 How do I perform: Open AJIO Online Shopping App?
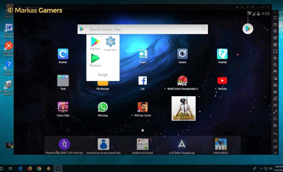tap(182, 144)
